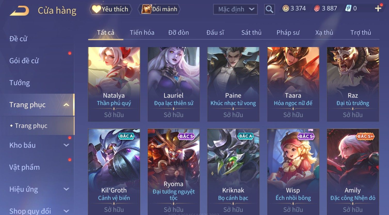The height and width of the screenshot is (215, 389).
Task: Select the Natalya Thần phú quý skin card
Action: [x=114, y=84]
